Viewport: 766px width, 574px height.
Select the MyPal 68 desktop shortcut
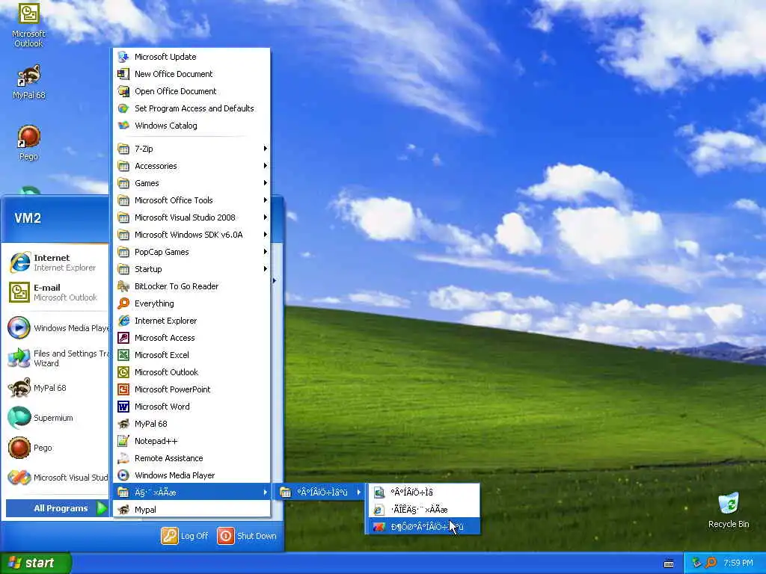(x=28, y=81)
